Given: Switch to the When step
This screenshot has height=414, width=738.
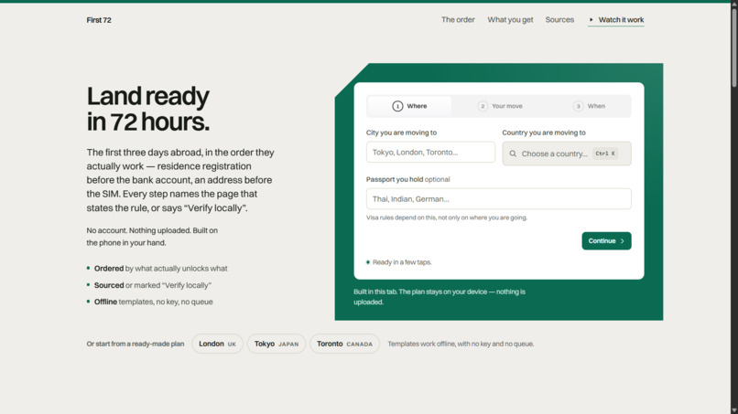Looking at the screenshot, I should (590, 106).
